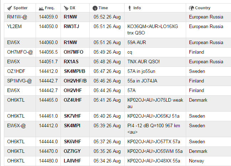231x166 pixels.
Task: Click the exclamation icon beside Info header
Action: (130, 8)
